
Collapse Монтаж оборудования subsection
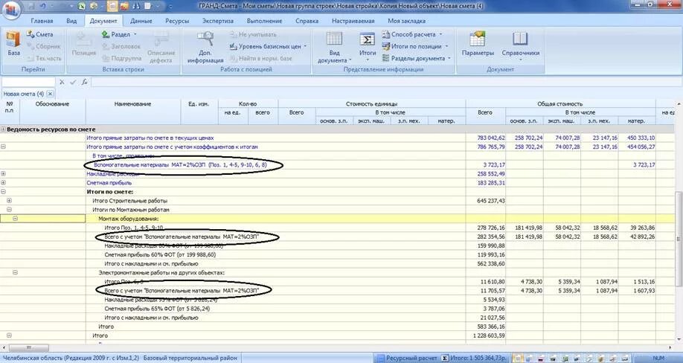coord(15,219)
